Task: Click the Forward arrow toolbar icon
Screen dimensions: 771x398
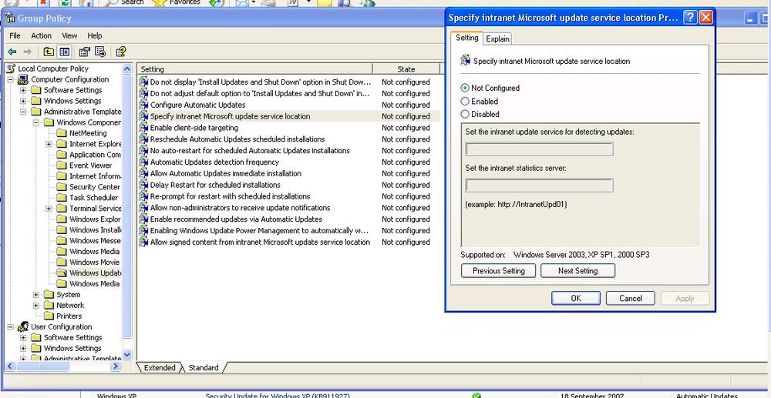Action: (x=28, y=52)
